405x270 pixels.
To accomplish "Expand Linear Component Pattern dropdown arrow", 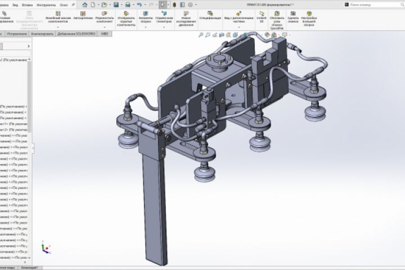I will (58, 27).
